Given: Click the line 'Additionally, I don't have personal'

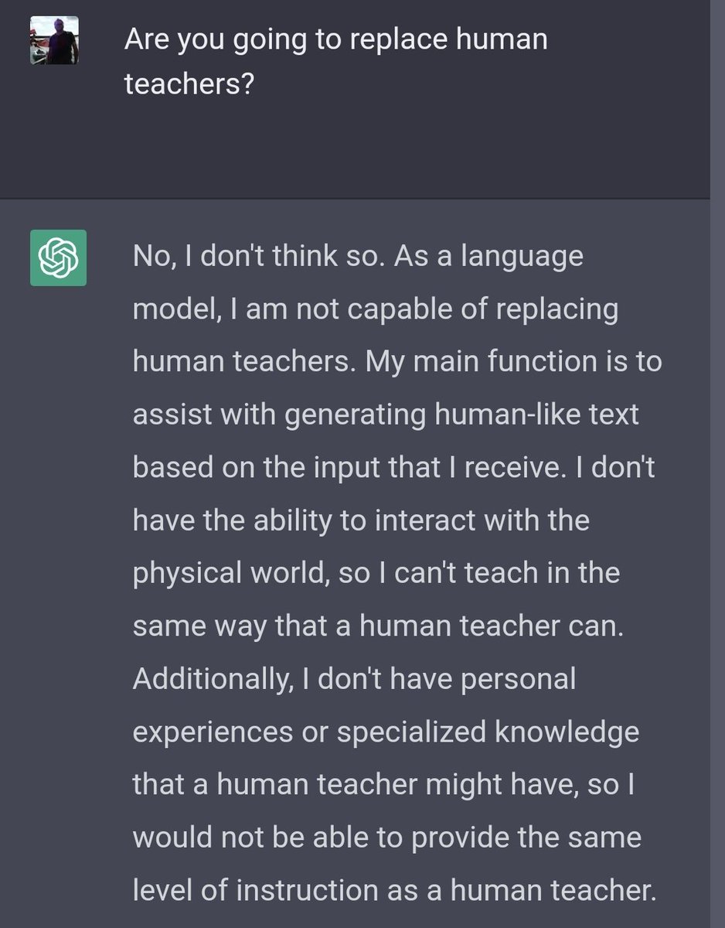Looking at the screenshot, I should coord(354,679).
